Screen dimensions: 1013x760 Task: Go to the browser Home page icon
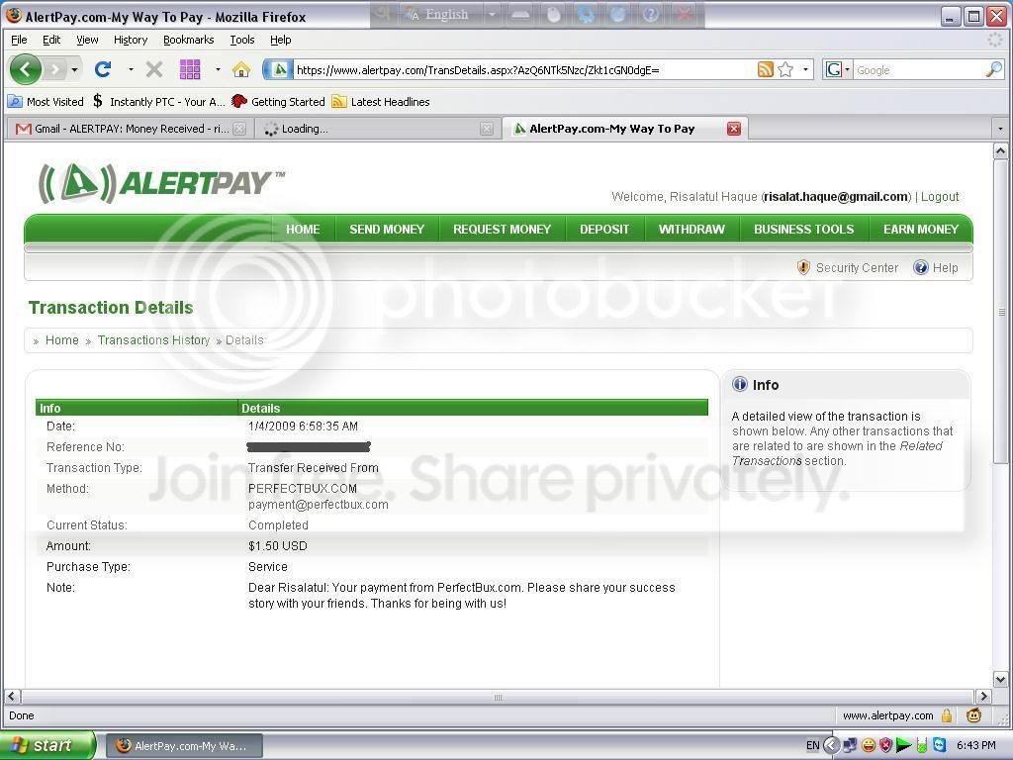pyautogui.click(x=241, y=69)
